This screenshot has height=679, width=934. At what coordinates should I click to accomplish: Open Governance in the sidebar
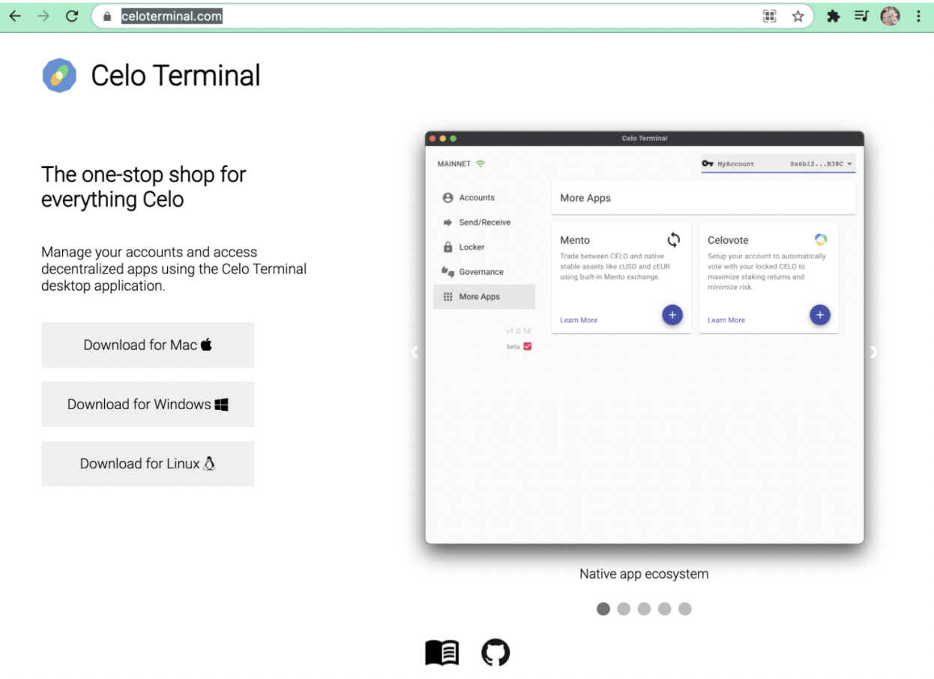[484, 272]
